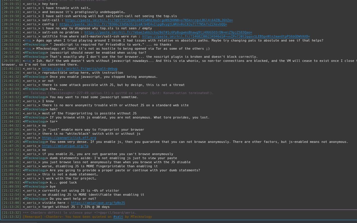Click MTecknology's nick in the 'bye' message
This screenshot has height=223, width=357.
[35, 187]
